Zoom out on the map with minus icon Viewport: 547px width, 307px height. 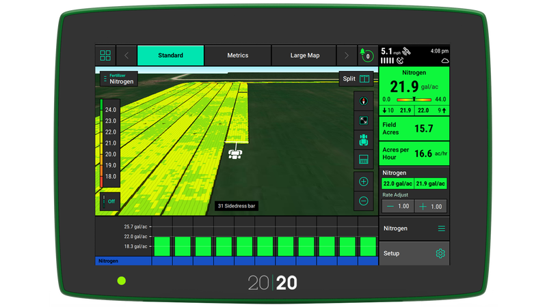point(364,201)
